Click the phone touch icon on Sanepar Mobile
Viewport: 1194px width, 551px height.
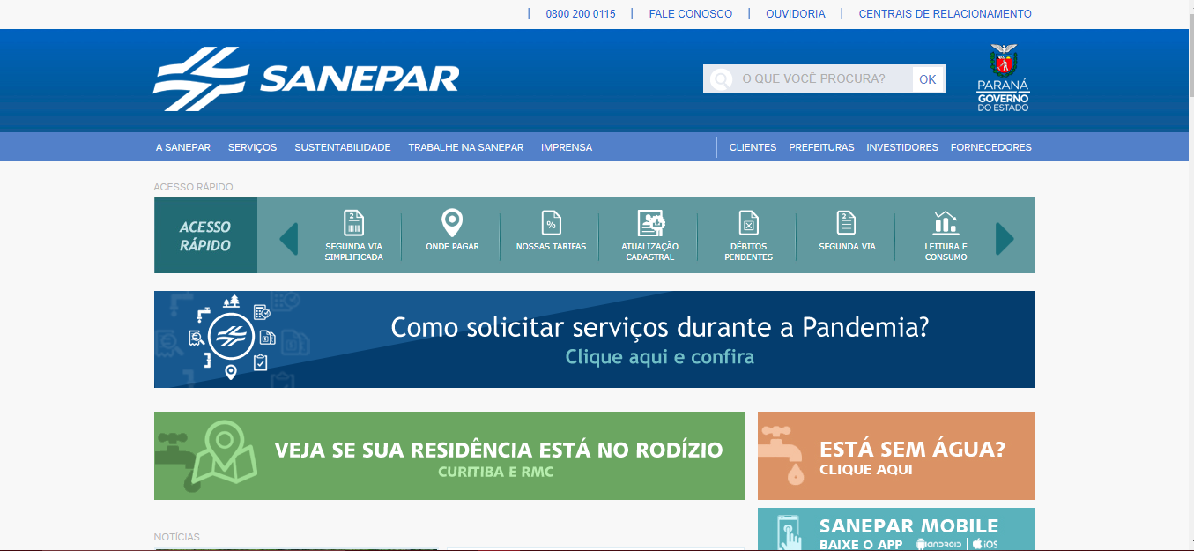pos(789,532)
